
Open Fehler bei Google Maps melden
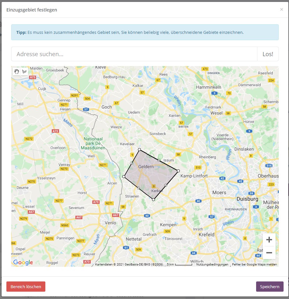tap(254, 265)
